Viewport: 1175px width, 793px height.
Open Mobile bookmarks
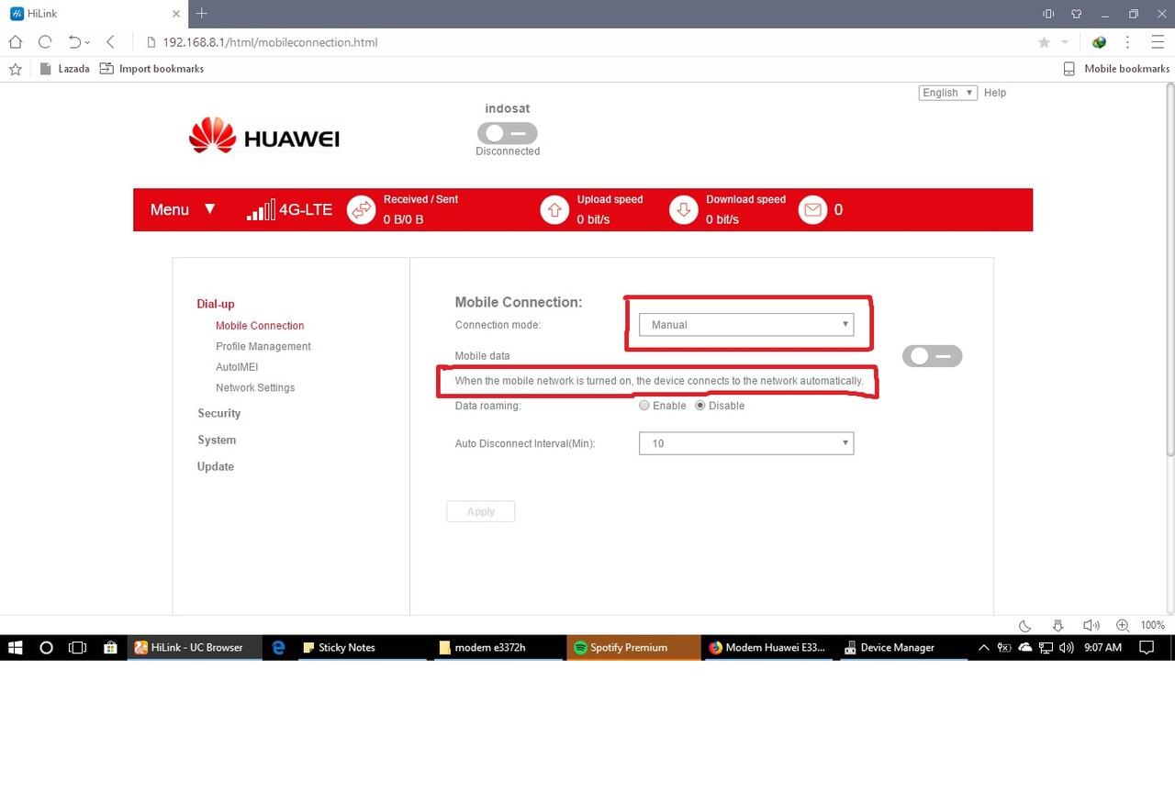1116,69
